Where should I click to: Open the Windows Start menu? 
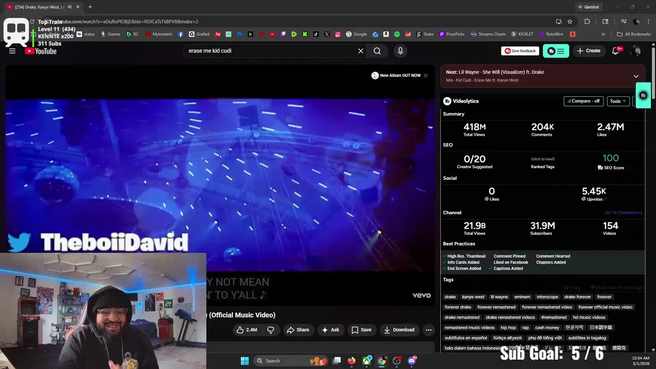244,361
